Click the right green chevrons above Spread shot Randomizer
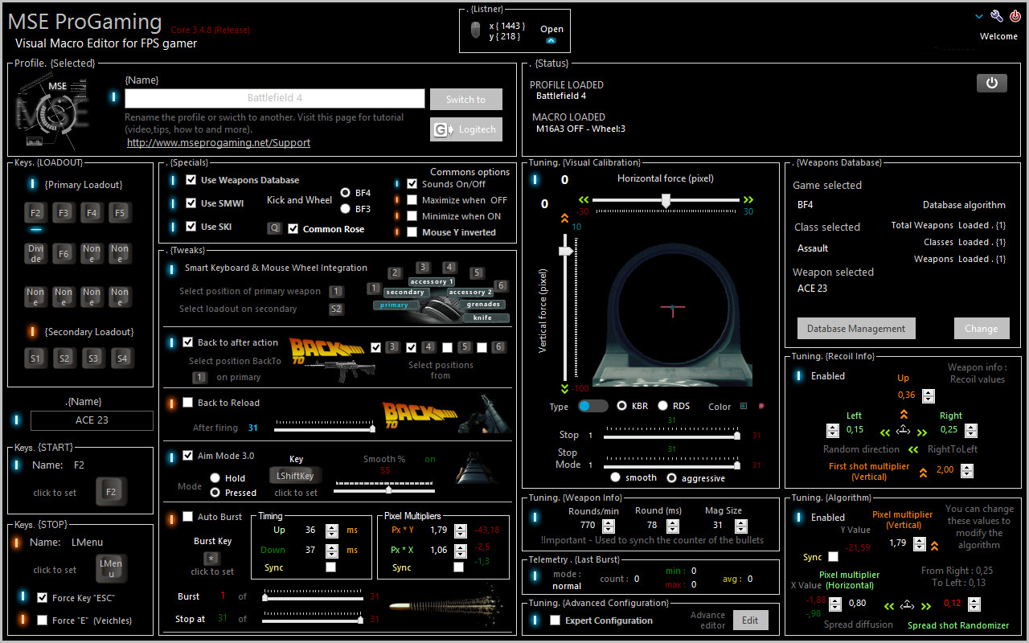1029x643 pixels. pos(926,606)
